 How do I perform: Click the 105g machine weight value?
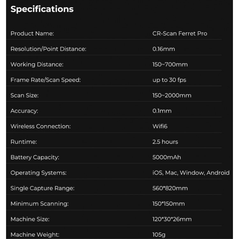pos(159,235)
